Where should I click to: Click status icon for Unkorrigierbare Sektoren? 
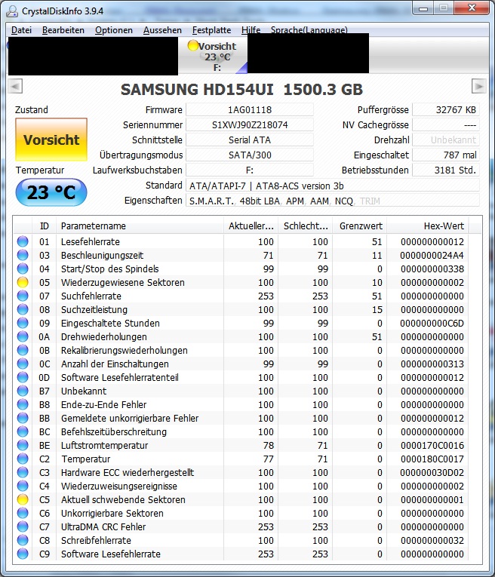point(23,513)
